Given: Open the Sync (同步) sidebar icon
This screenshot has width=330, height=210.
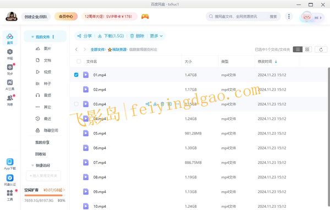Looking at the screenshot, I should click(10, 70).
